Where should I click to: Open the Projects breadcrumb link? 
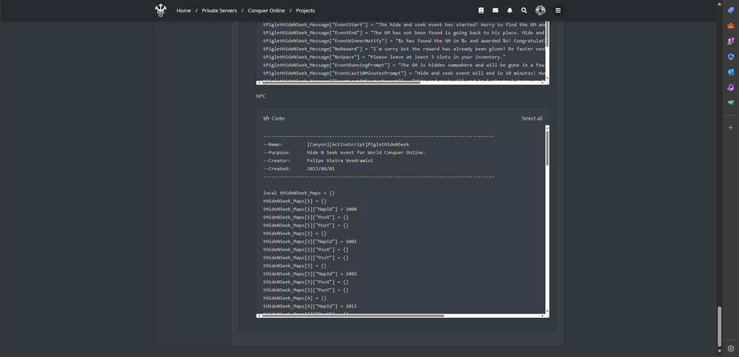point(305,10)
